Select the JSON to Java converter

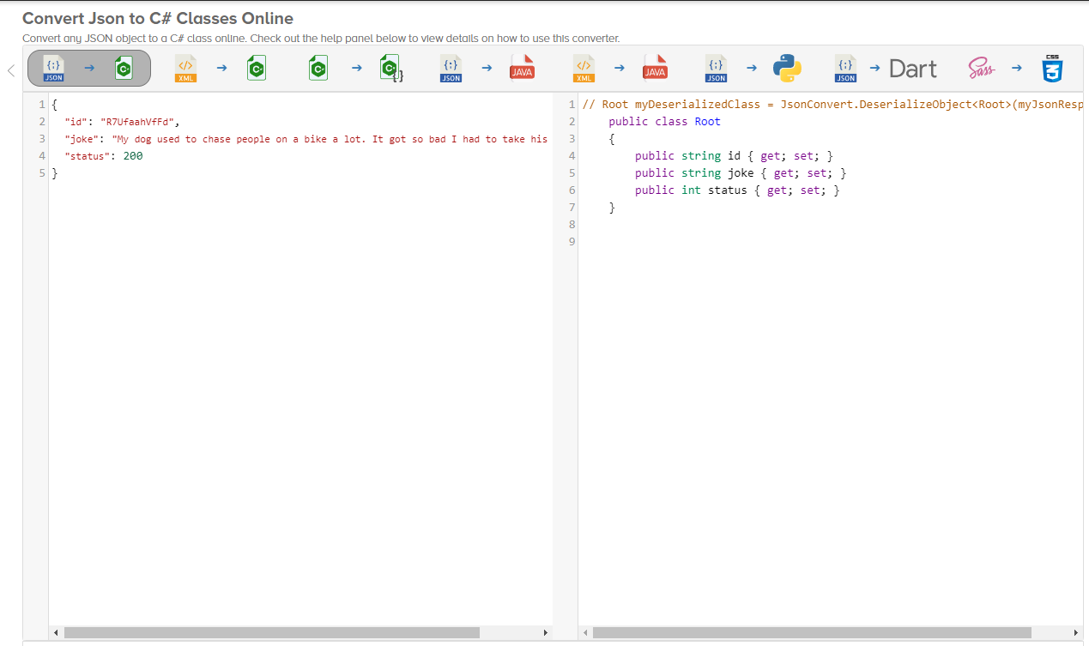point(486,68)
